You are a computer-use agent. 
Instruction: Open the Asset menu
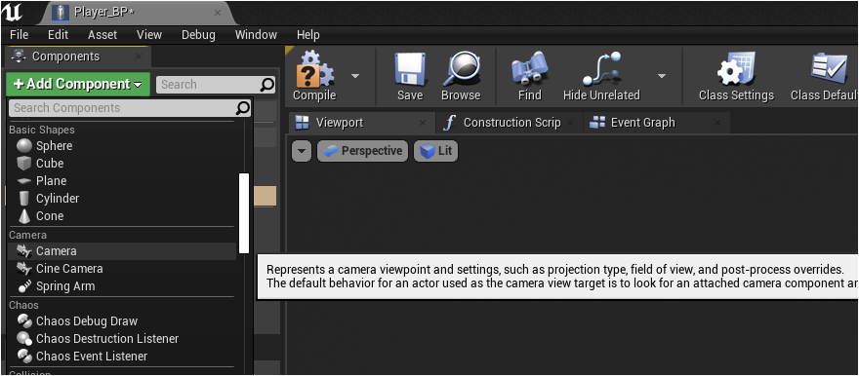pos(102,34)
